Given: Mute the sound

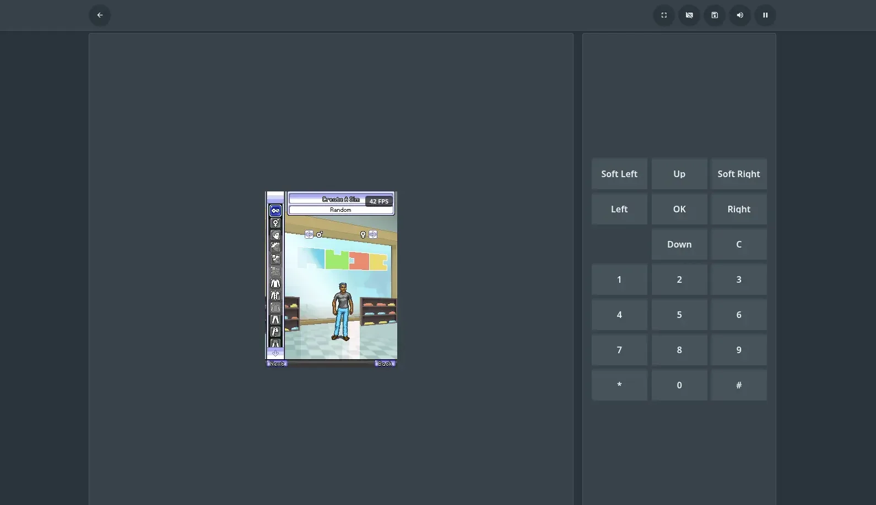Looking at the screenshot, I should pos(740,15).
